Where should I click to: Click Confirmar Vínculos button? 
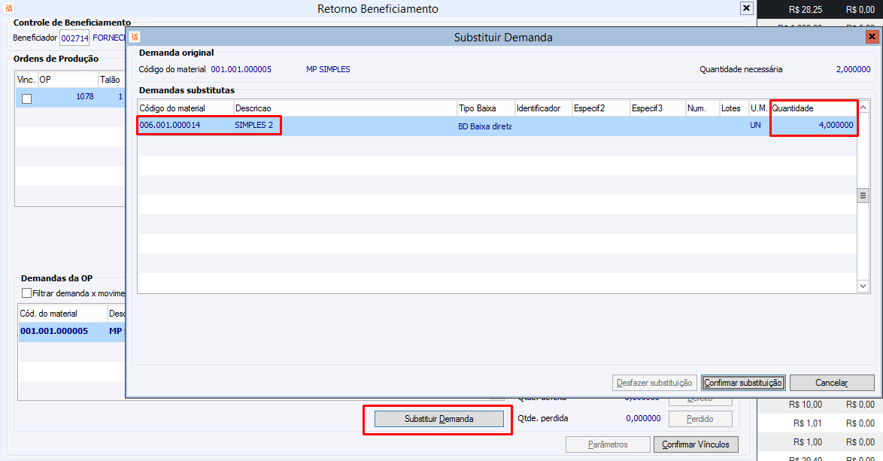696,444
